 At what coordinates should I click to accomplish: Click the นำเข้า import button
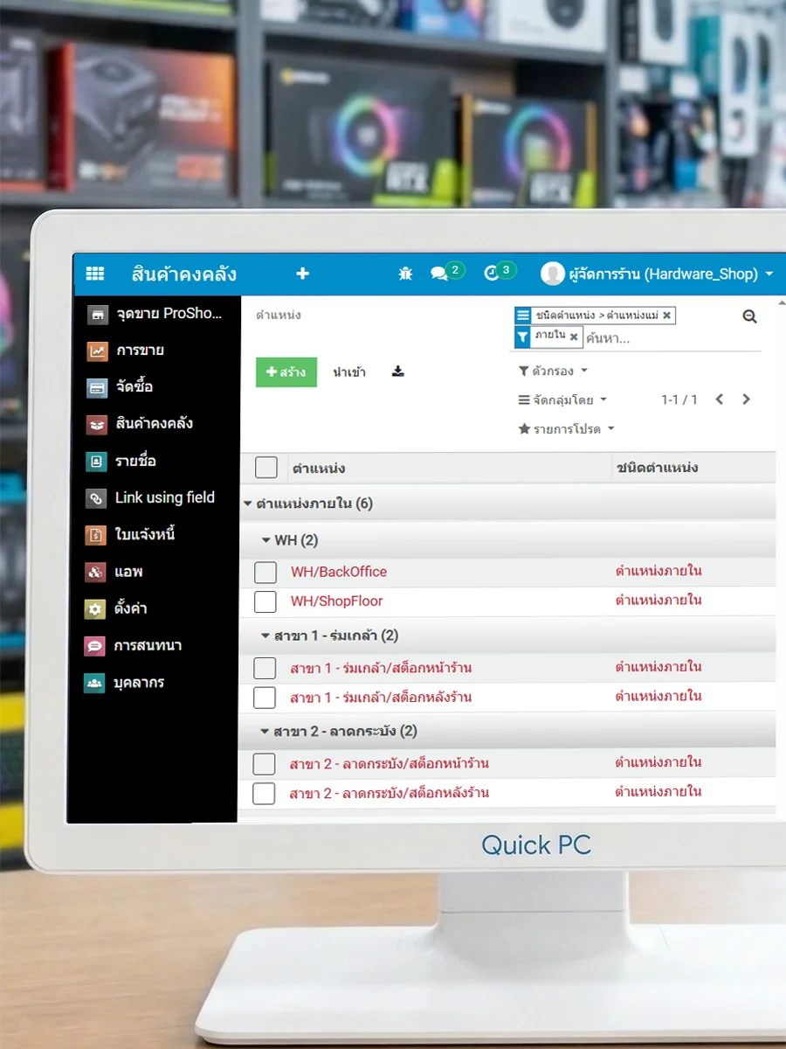[349, 372]
